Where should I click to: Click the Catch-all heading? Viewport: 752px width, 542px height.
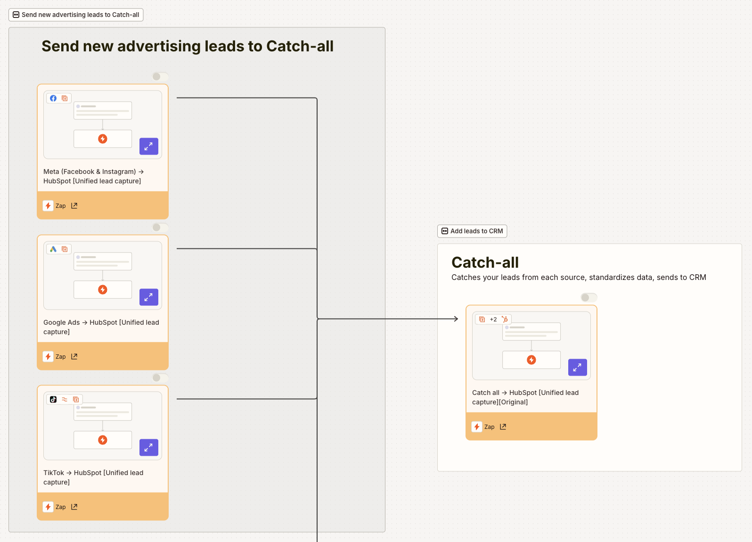pos(485,262)
